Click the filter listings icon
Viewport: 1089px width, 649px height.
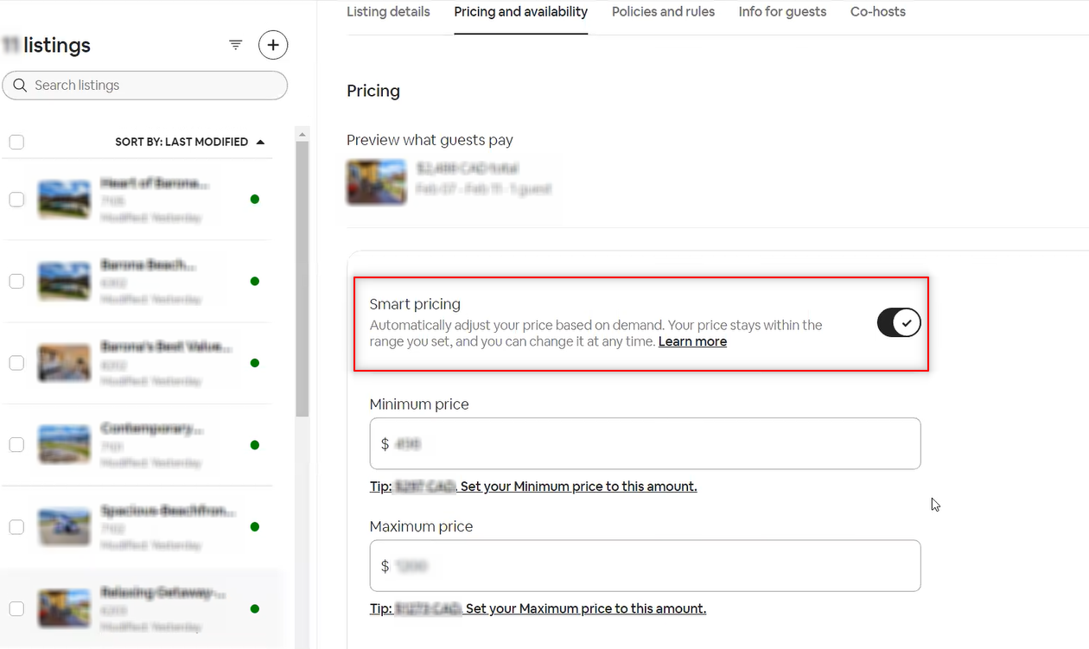click(236, 45)
